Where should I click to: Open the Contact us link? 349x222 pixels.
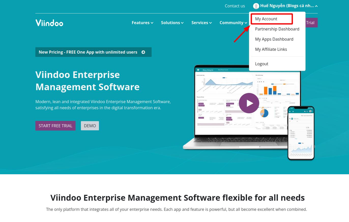(235, 6)
